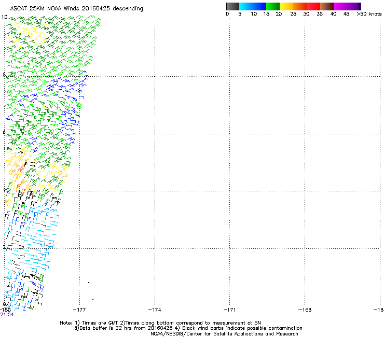Click the orange 25-30 knots color band
The image size is (384, 337).
(300, 6)
